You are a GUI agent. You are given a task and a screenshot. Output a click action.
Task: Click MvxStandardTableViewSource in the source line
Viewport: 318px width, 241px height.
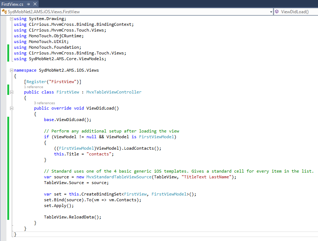119,177
